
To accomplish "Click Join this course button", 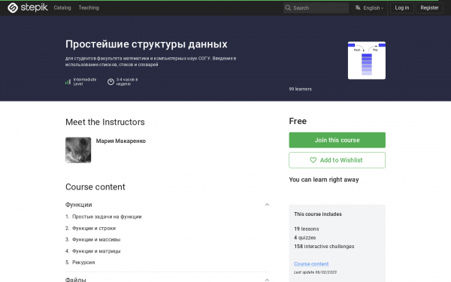I will click(337, 140).
